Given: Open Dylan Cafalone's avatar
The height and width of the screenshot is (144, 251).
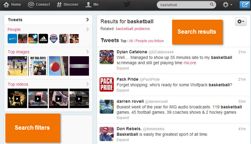Looking at the screenshot, I should pos(106,57).
